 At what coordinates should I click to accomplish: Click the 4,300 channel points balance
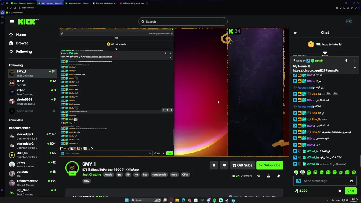pyautogui.click(x=301, y=191)
